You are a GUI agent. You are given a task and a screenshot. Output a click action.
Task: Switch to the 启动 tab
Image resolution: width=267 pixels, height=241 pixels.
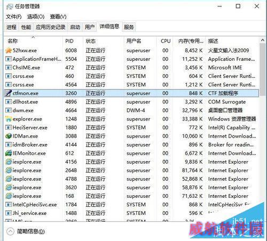[x=75, y=27]
